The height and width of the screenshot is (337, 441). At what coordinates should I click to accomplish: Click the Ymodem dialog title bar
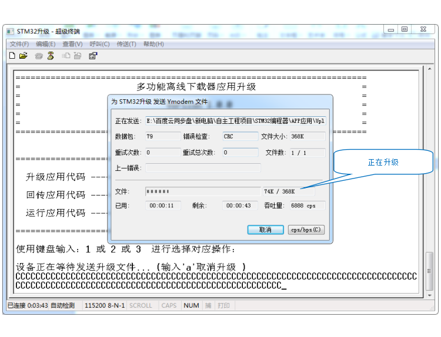tap(220, 102)
